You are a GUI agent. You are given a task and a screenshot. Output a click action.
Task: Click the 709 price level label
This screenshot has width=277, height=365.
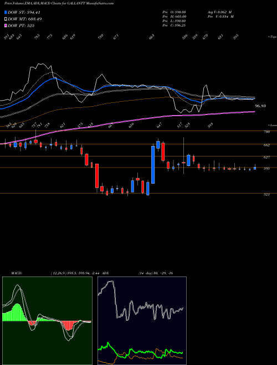coord(266,132)
